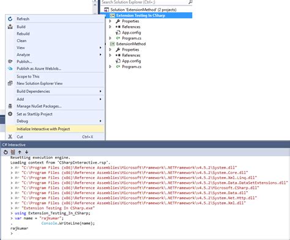This screenshot has height=240, width=290.
Task: Select Extension Testing In CSharp project
Action: pos(141,15)
